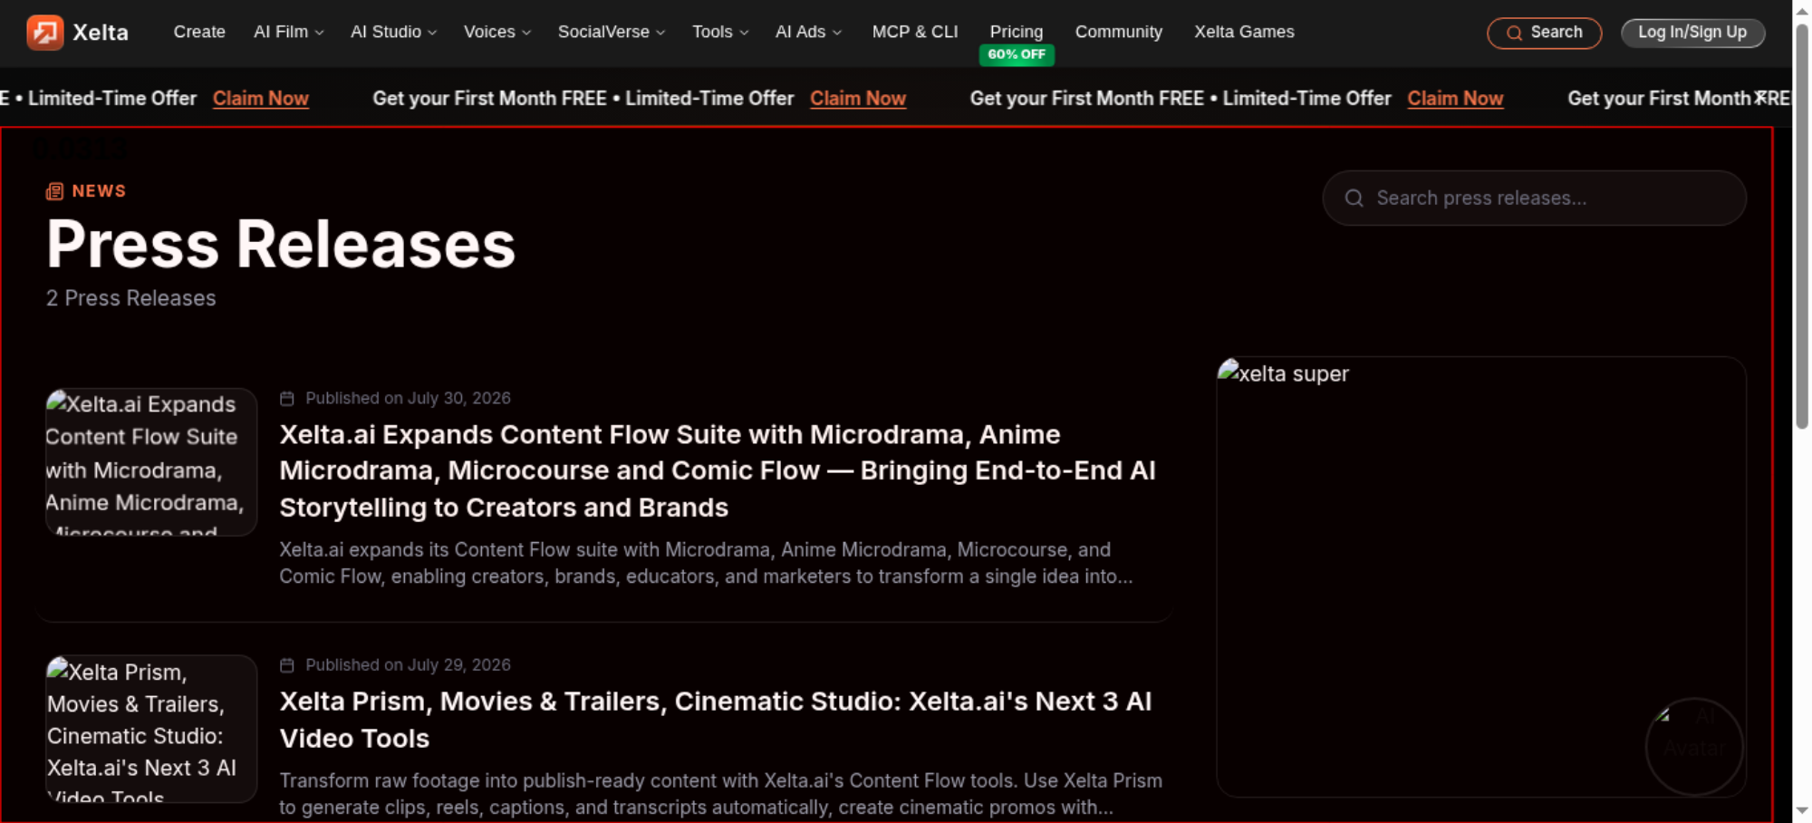Open Xelta Games from navigation
The image size is (1812, 823).
(1244, 32)
